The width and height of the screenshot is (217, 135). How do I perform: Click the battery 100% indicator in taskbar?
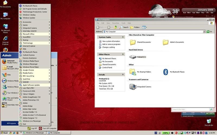tap(165, 133)
